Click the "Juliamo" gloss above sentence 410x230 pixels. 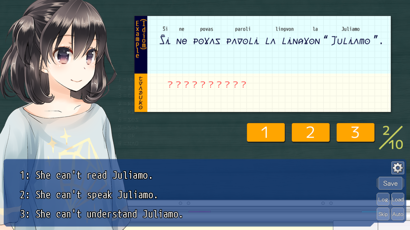tap(350, 29)
